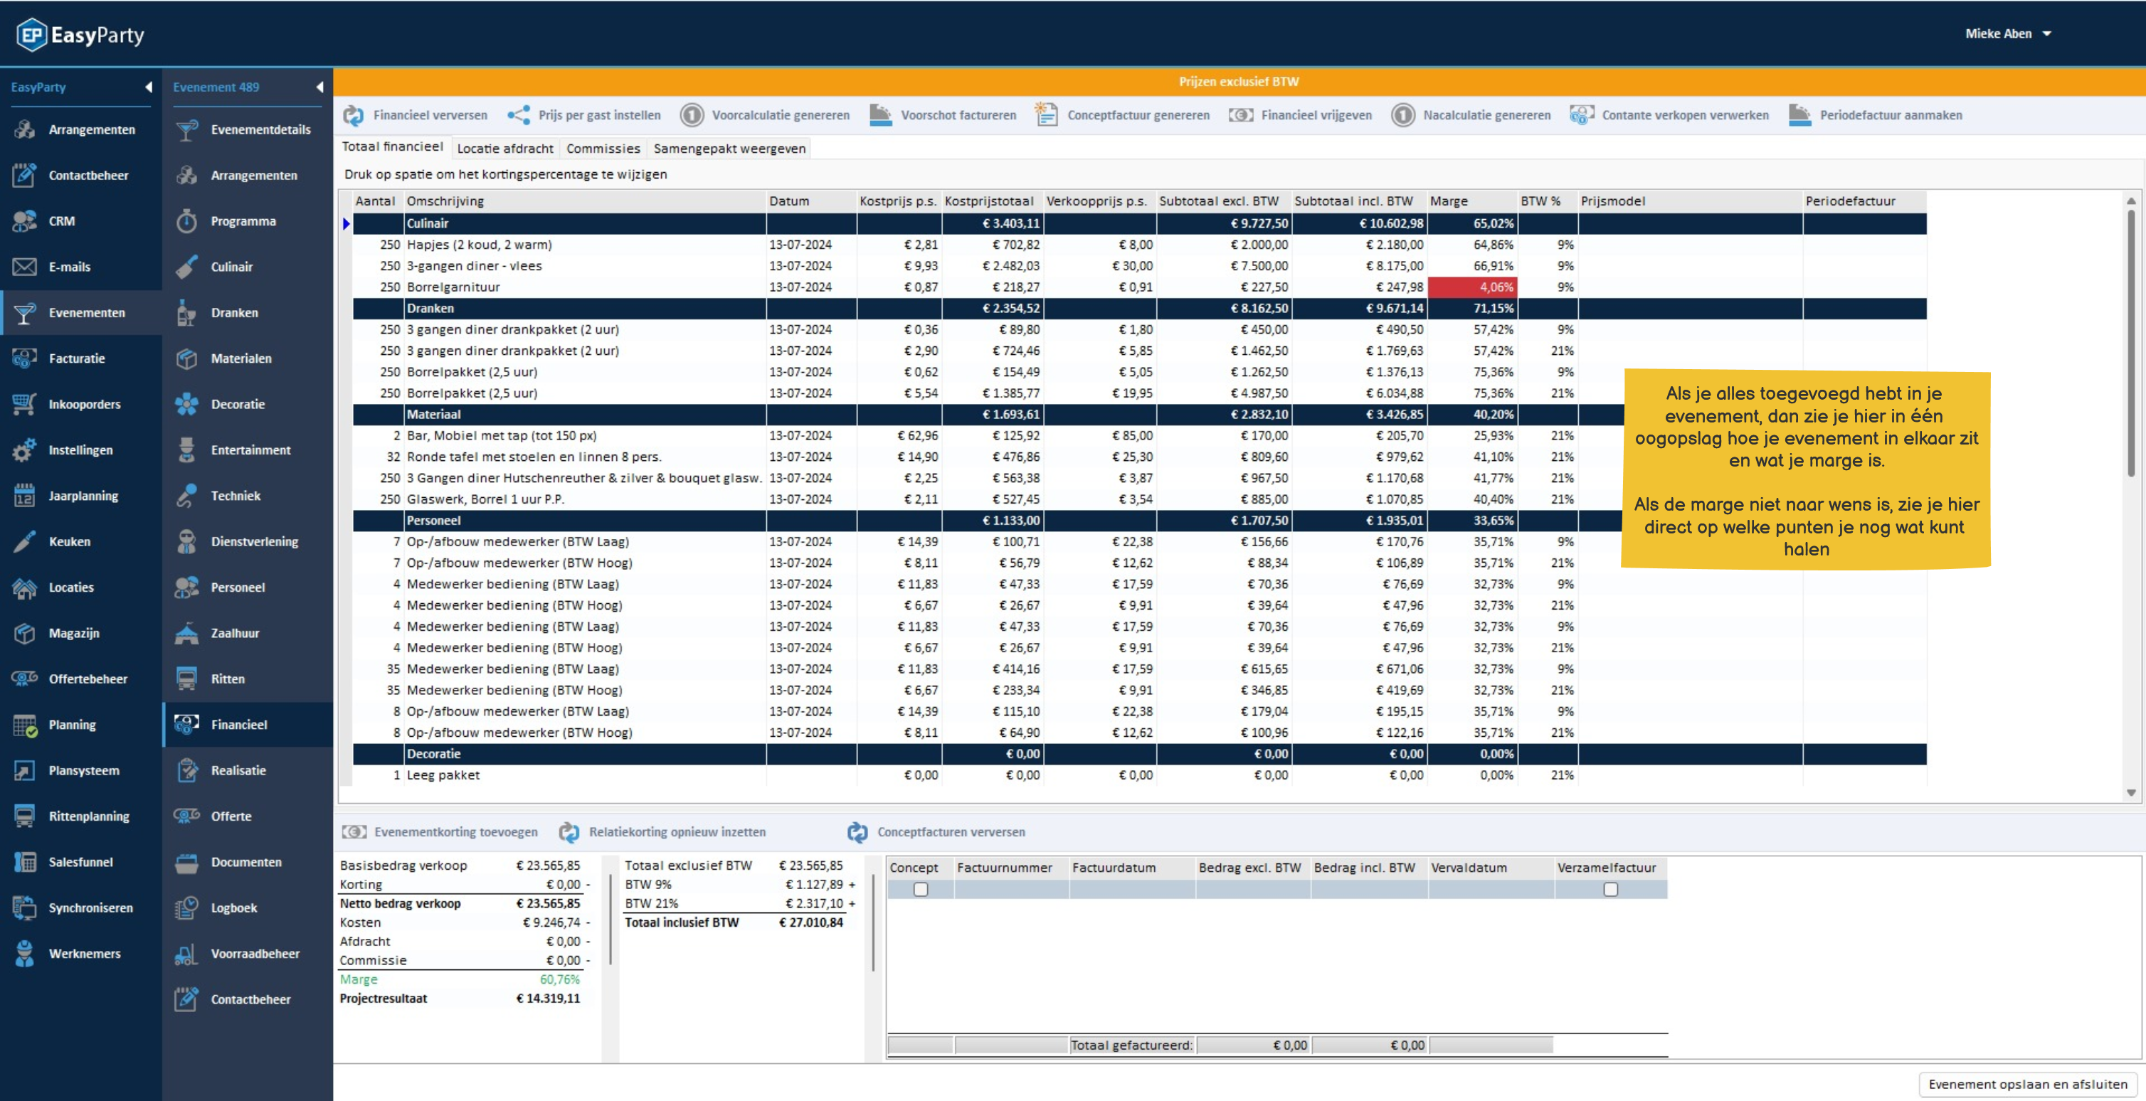Open E-mails in the main sidebar
Viewport: 2146px width, 1101px height.
[81, 267]
